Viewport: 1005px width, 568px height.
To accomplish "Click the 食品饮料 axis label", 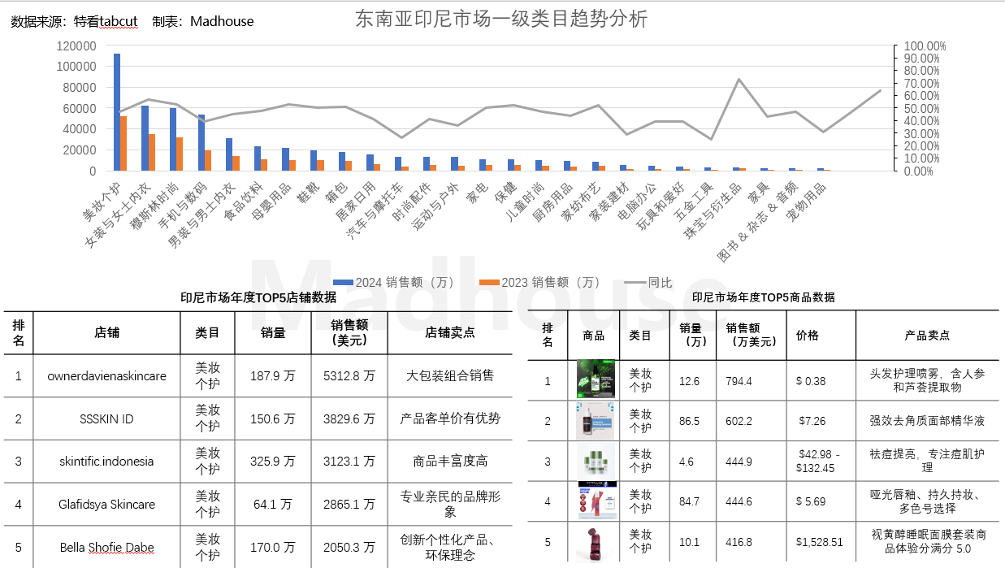I will pyautogui.click(x=243, y=202).
